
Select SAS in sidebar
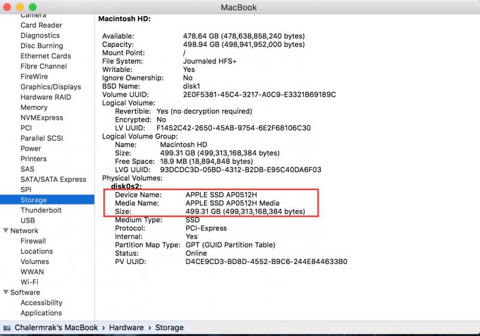(x=27, y=169)
